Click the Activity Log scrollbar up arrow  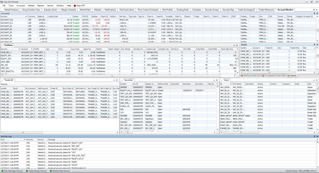tap(317, 140)
